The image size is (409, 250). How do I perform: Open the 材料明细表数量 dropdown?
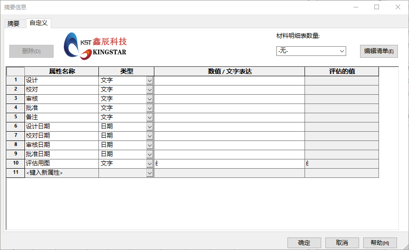point(311,51)
